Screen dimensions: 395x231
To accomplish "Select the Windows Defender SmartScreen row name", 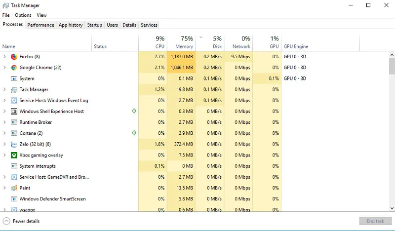I will pyautogui.click(x=52, y=199).
